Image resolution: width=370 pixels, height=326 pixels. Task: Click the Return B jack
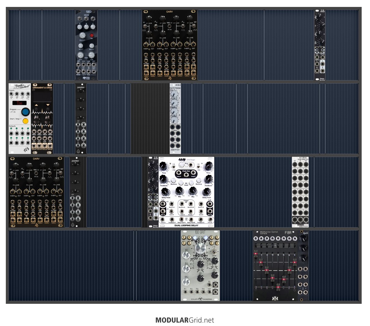click(x=201, y=204)
